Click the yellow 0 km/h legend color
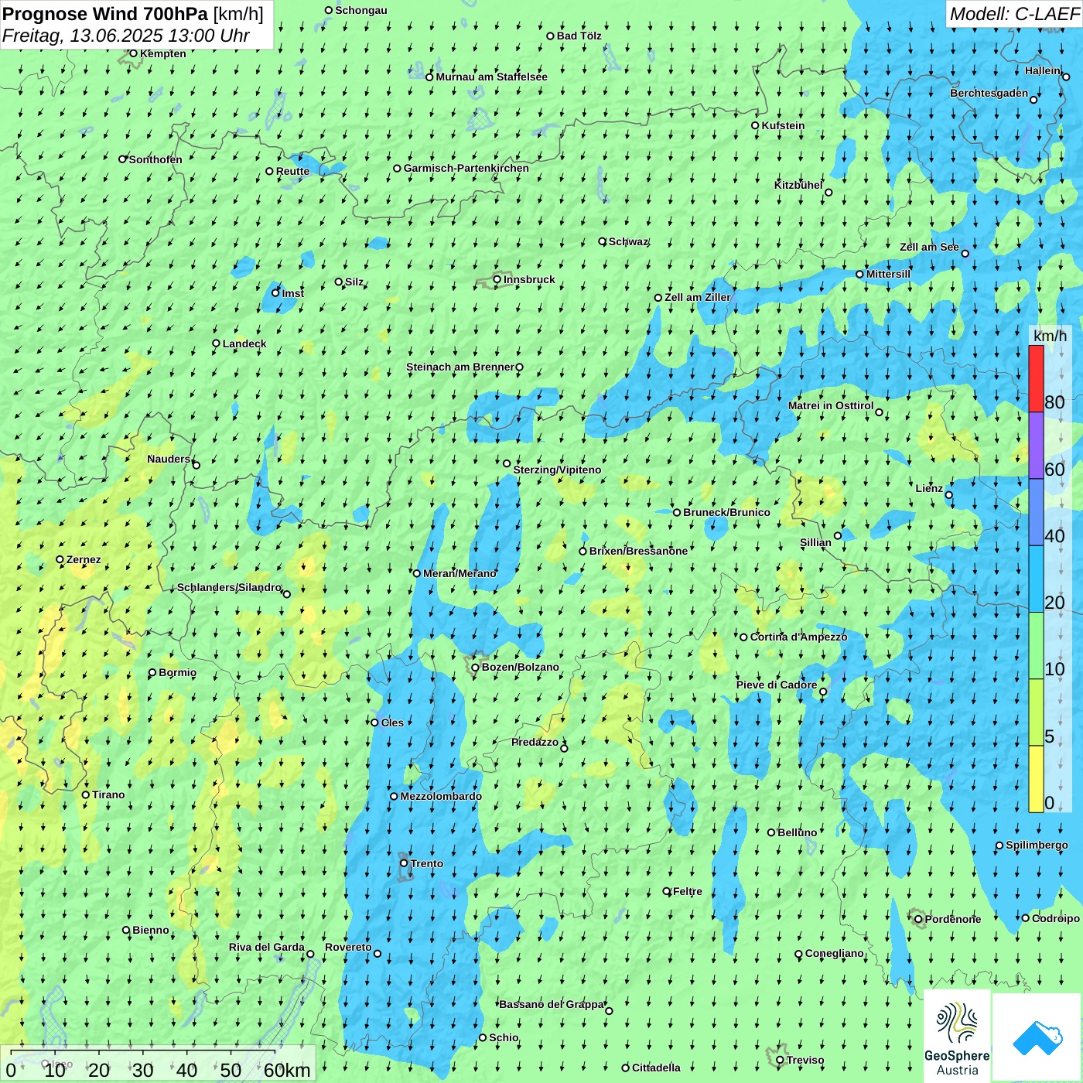Screen dimensions: 1083x1083 (x=1036, y=779)
